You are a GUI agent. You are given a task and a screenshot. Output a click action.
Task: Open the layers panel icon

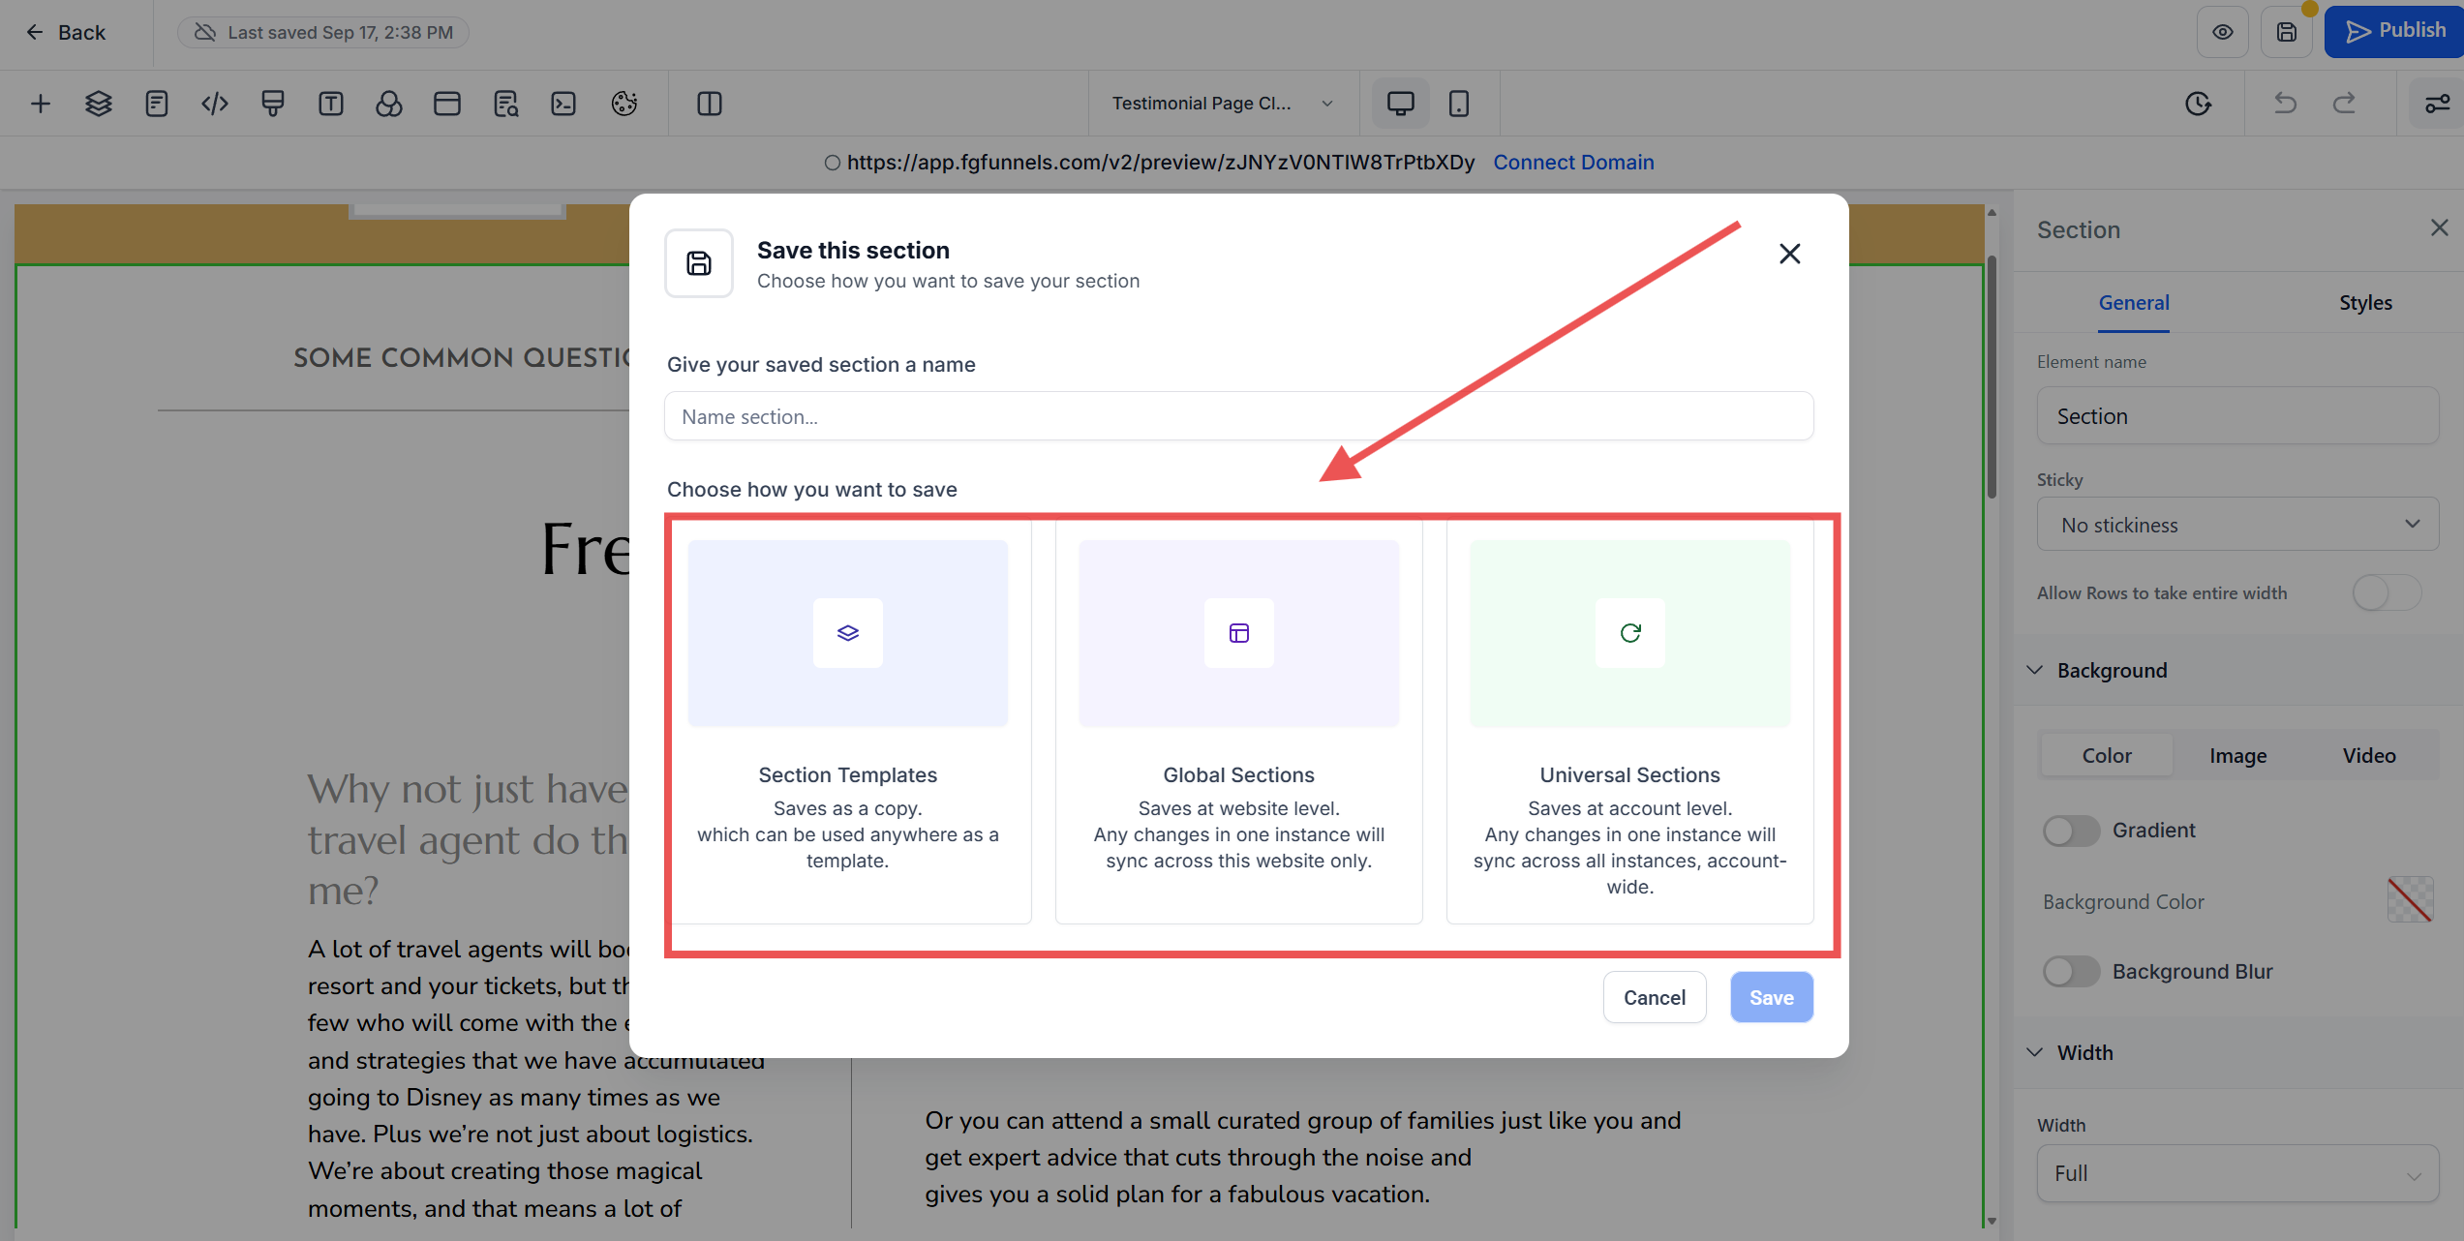pyautogui.click(x=98, y=104)
